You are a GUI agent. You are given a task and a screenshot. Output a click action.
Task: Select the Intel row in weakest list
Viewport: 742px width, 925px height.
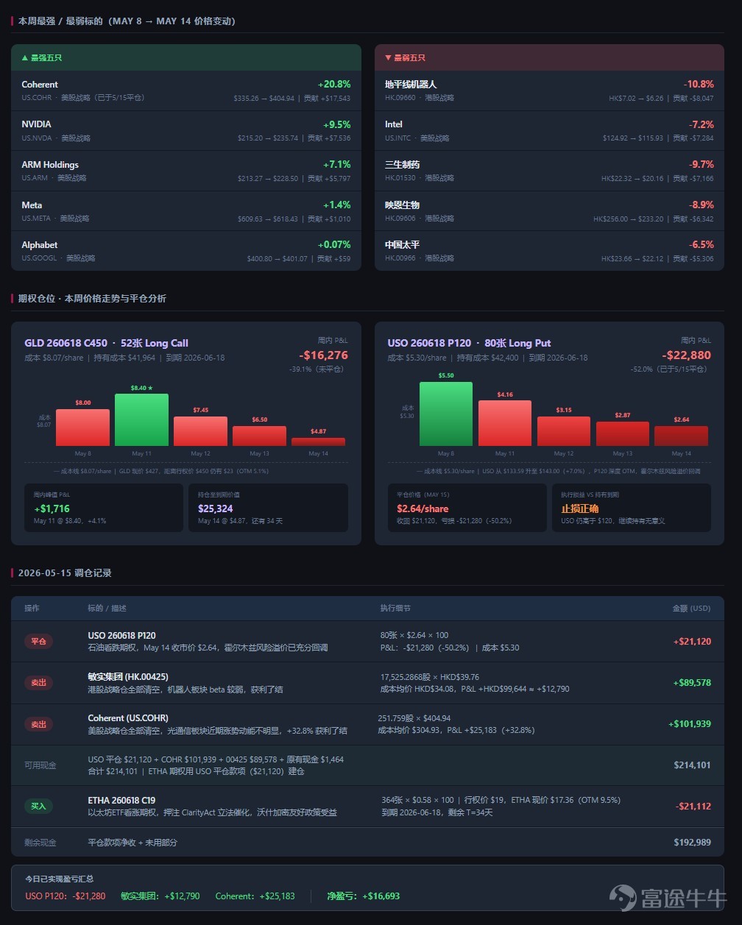pyautogui.click(x=549, y=130)
